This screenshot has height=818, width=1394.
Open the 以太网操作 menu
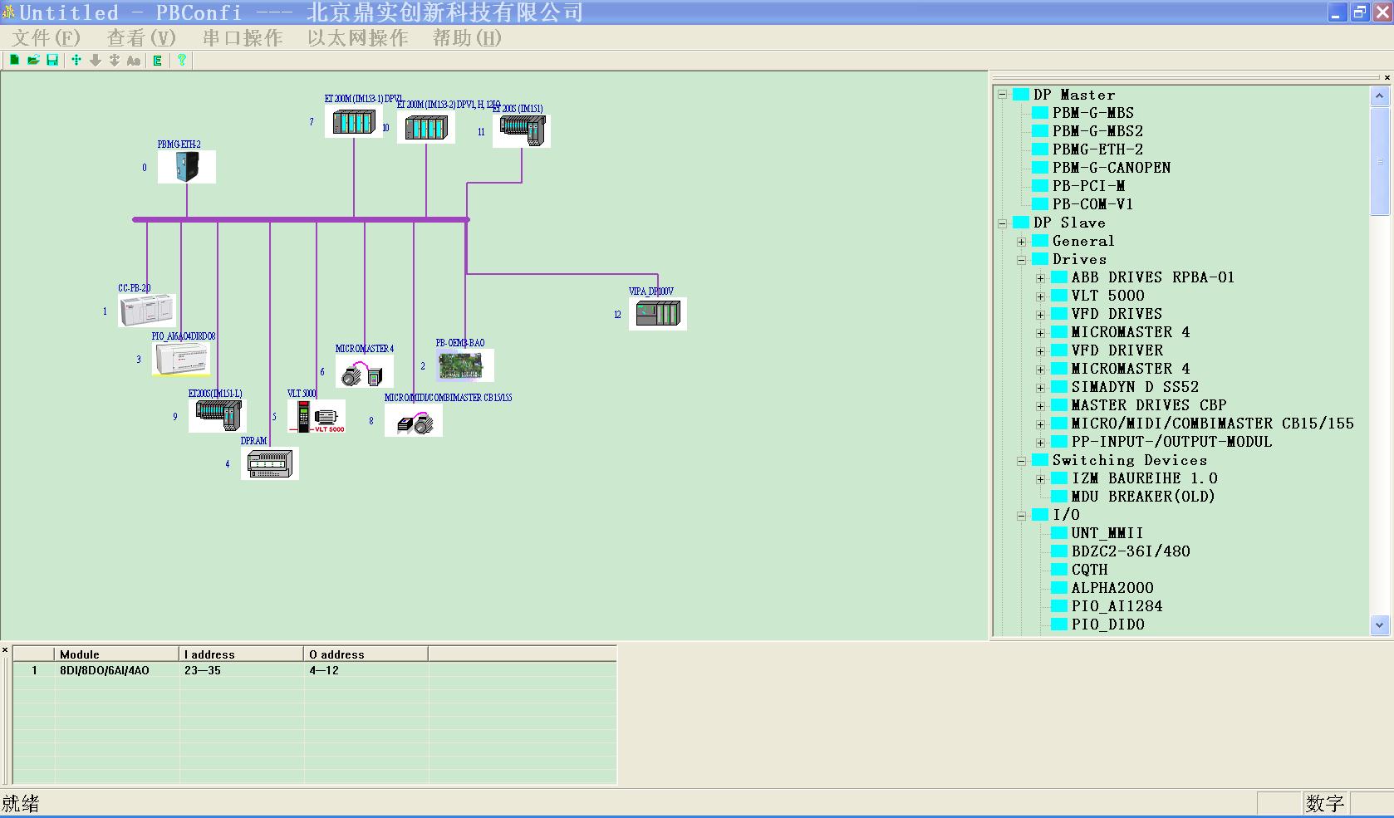pos(357,38)
